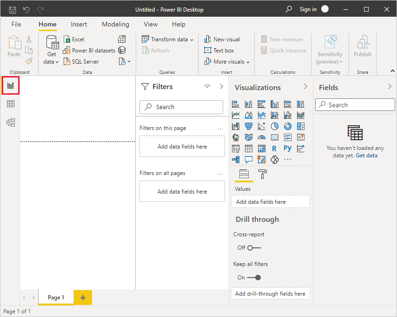Select the pie chart visualization
Image resolution: width=397 pixels, height=317 pixels.
[x=274, y=126]
